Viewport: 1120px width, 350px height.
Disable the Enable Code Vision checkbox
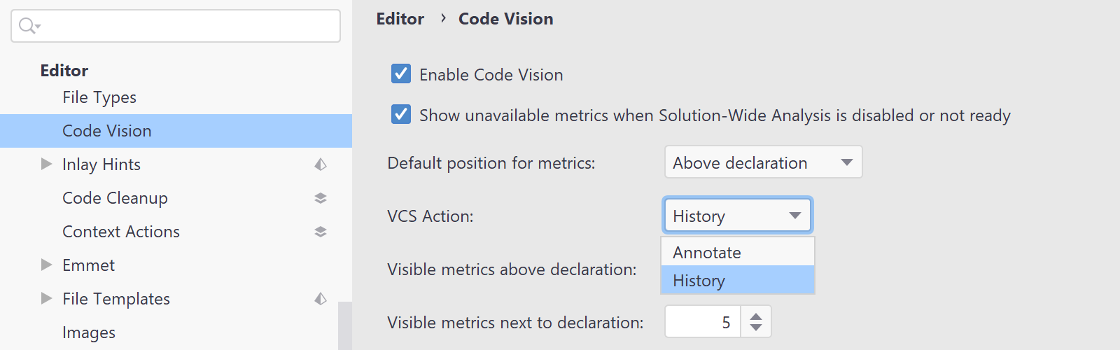point(401,73)
